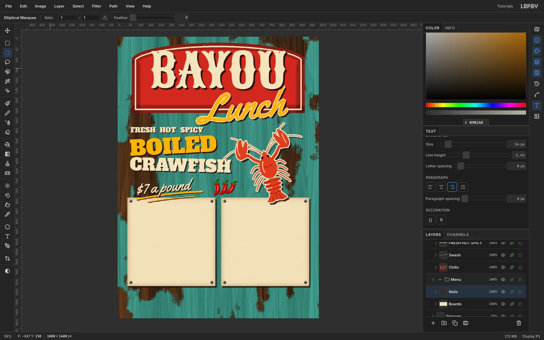
Task: Align paragraph center
Action: click(x=441, y=187)
